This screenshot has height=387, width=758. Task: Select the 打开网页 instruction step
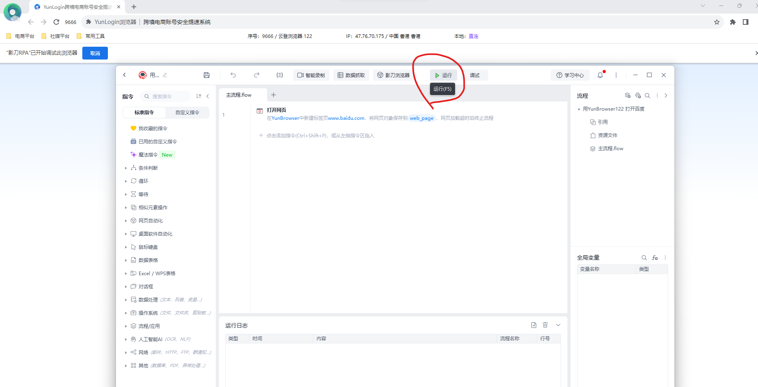pyautogui.click(x=409, y=114)
